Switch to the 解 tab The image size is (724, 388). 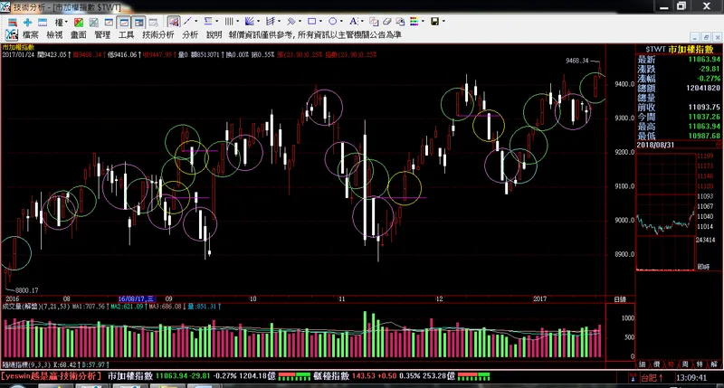point(714,364)
